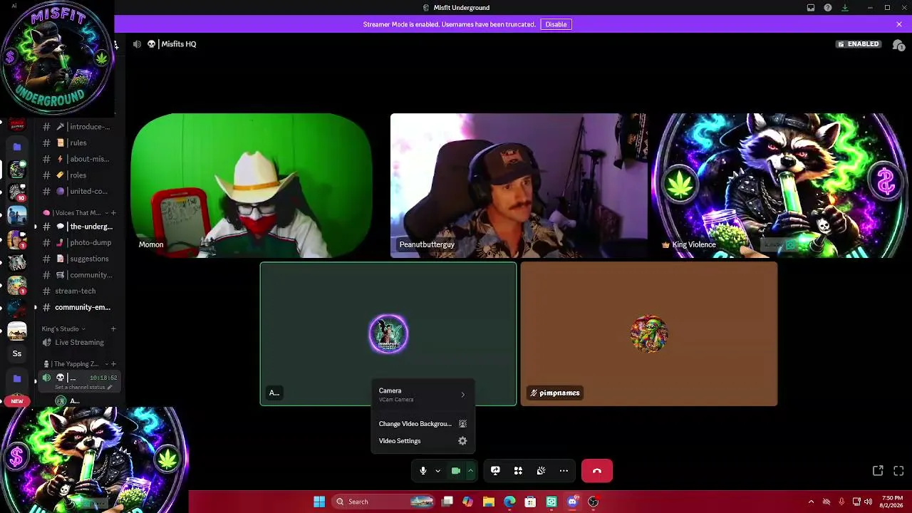The width and height of the screenshot is (912, 513).
Task: Enter full screen call view
Action: click(x=898, y=471)
